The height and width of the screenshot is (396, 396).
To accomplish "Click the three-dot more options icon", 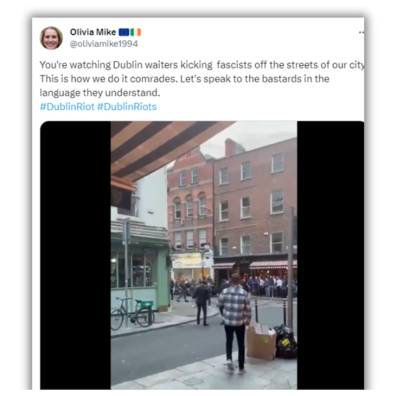I will click(361, 32).
